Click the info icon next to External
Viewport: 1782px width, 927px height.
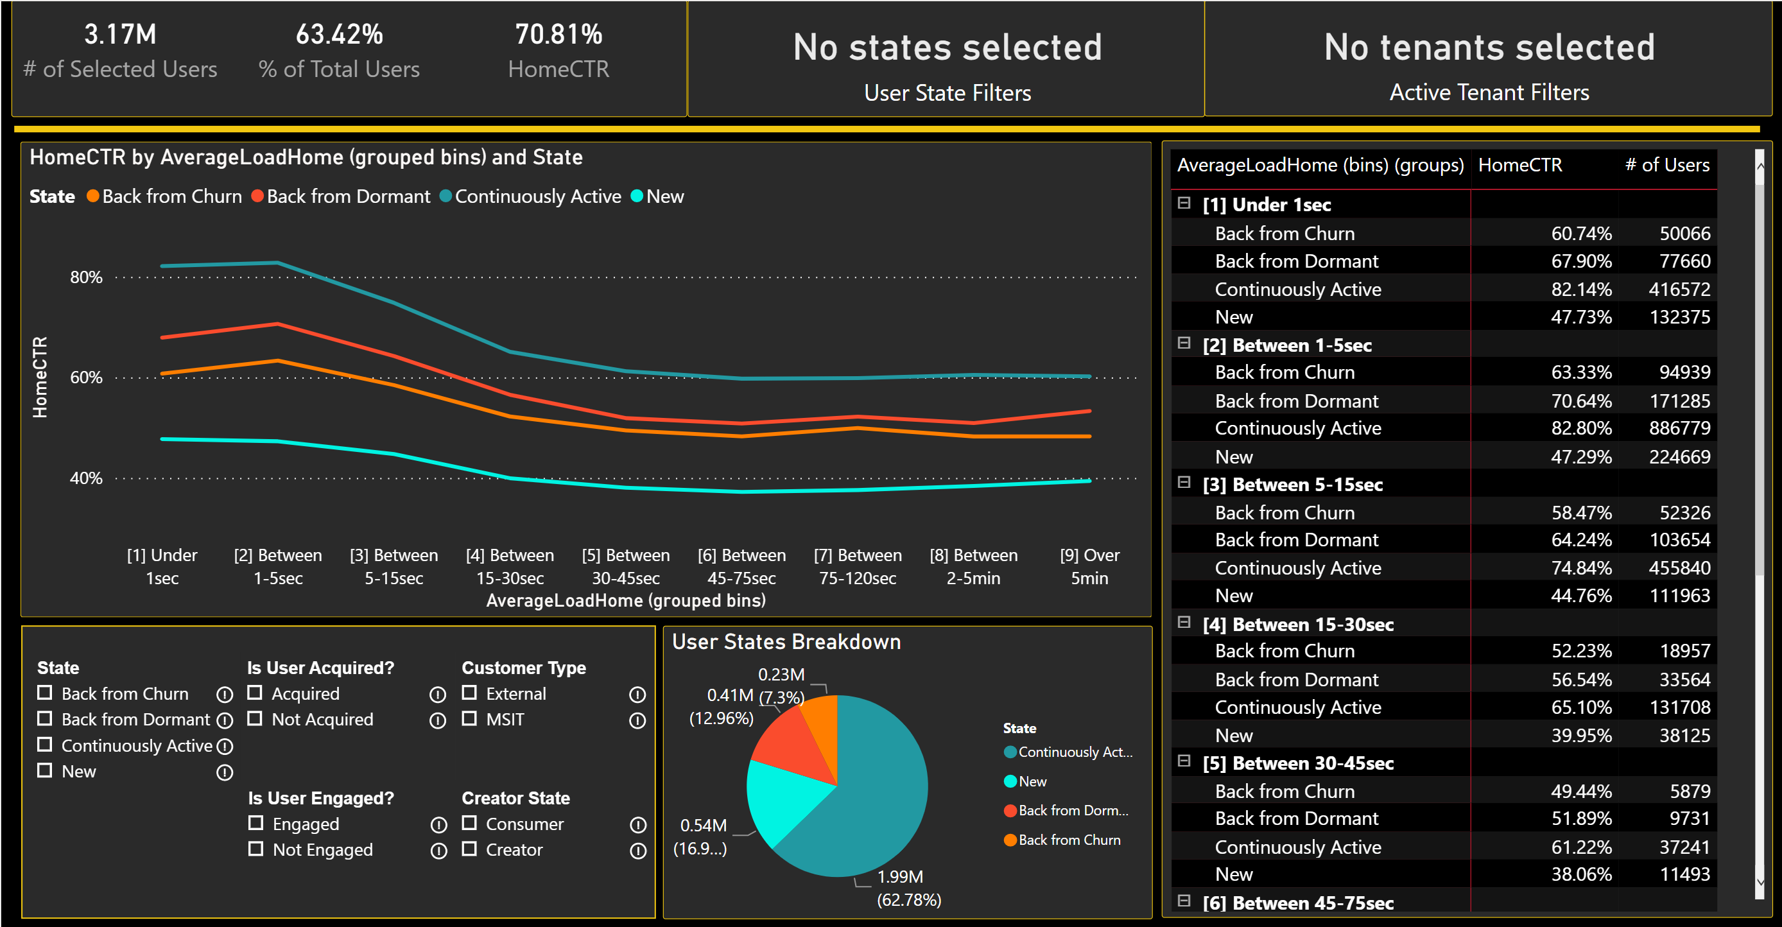tap(638, 694)
